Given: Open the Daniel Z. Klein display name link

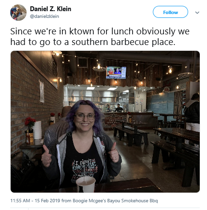Looking at the screenshot, I should 50,9.
